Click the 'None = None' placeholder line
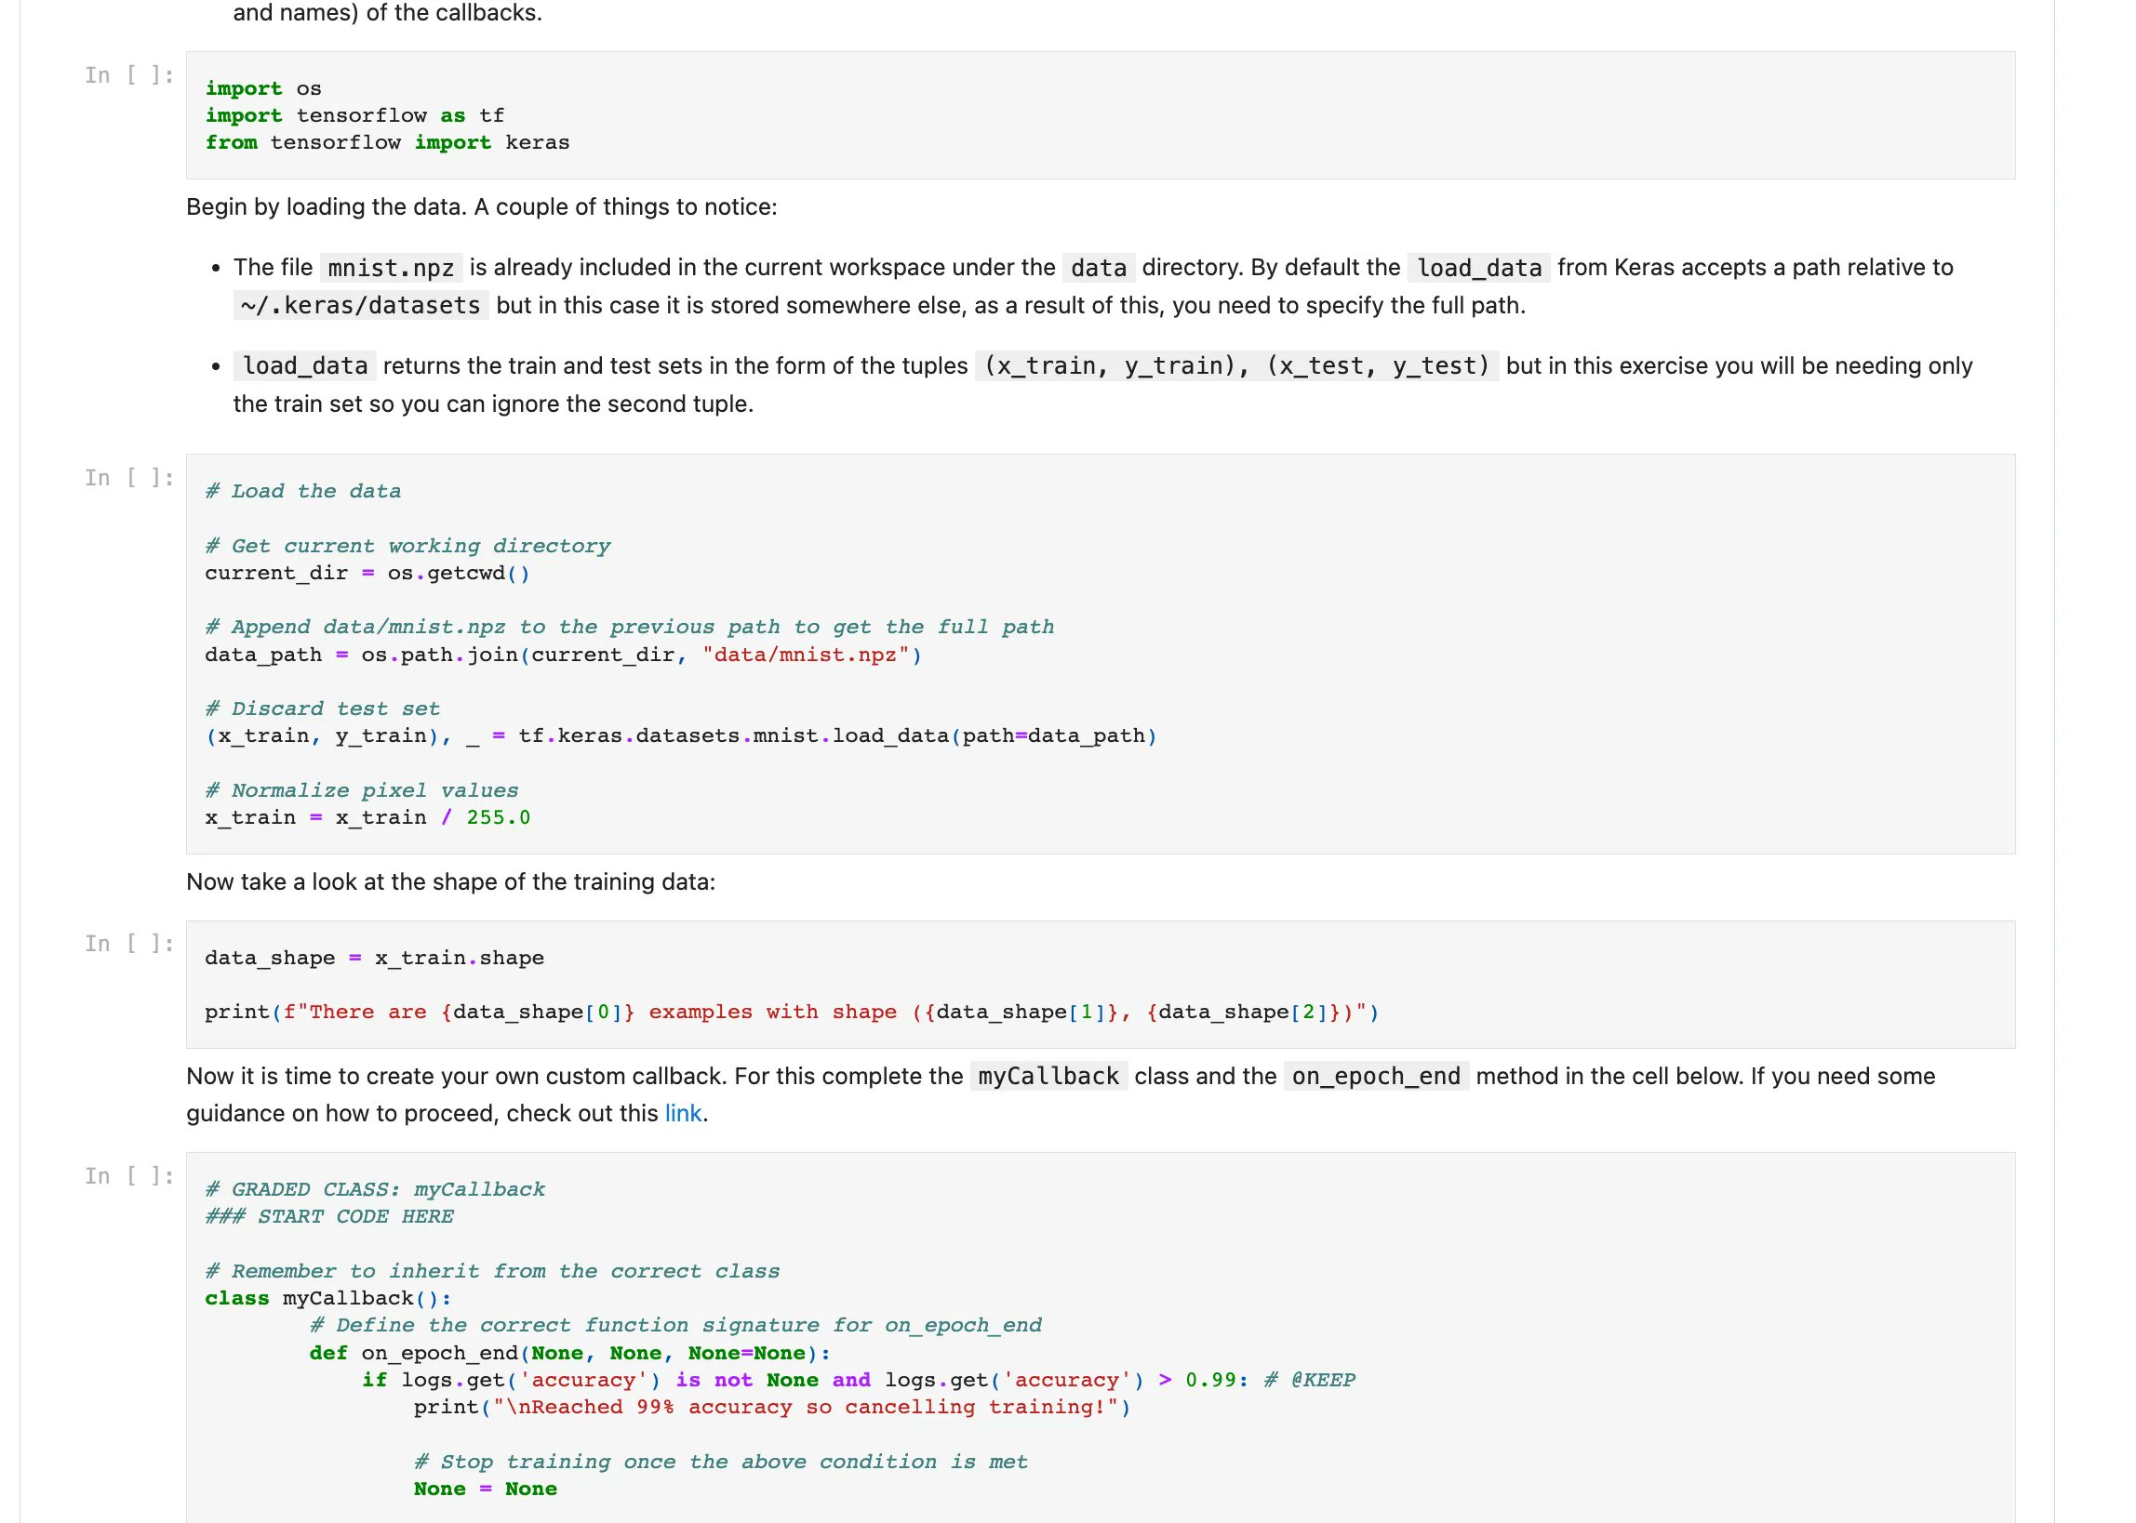The height and width of the screenshot is (1523, 2136). pos(485,1489)
